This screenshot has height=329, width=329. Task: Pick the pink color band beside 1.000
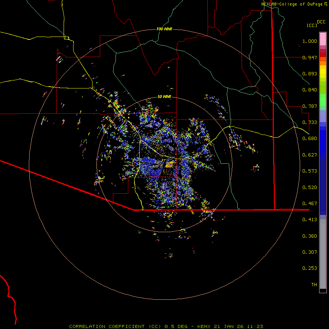pyautogui.click(x=323, y=39)
